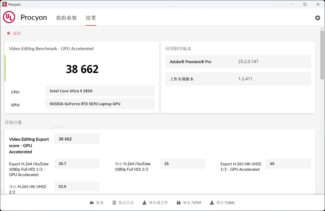The image size is (325, 211).
Task: Minimize the Procyon window
Action: click(292, 4)
